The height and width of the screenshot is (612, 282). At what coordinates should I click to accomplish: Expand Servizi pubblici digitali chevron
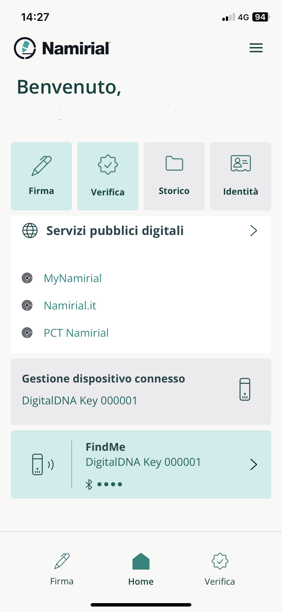(x=253, y=231)
